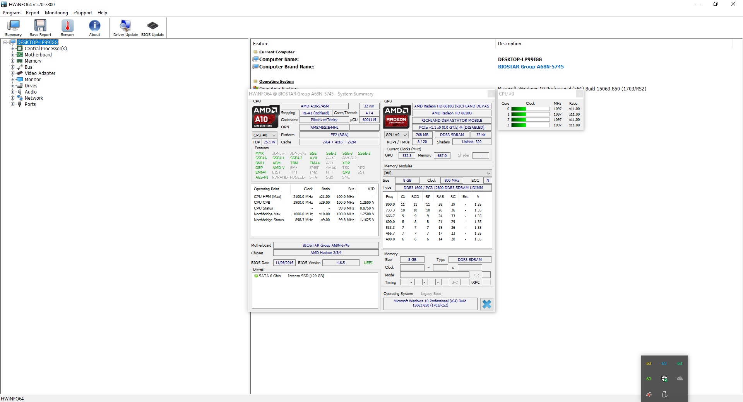
Task: Select the Drives tree icon
Action: 20,86
